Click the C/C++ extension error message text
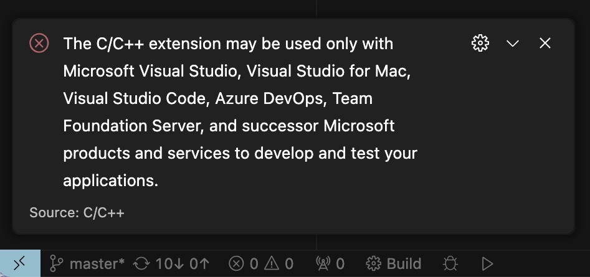 pos(240,112)
